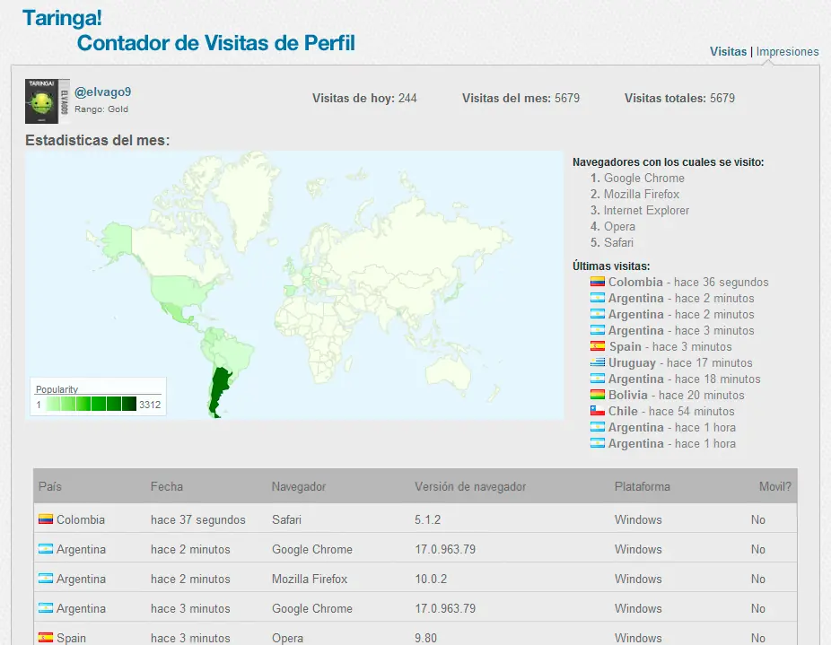Click the hace 37 segundos table cell

tap(197, 519)
